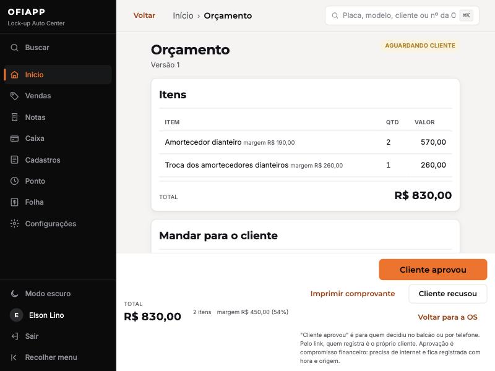
Task: Open Vendas in the sidebar
Action: point(58,96)
